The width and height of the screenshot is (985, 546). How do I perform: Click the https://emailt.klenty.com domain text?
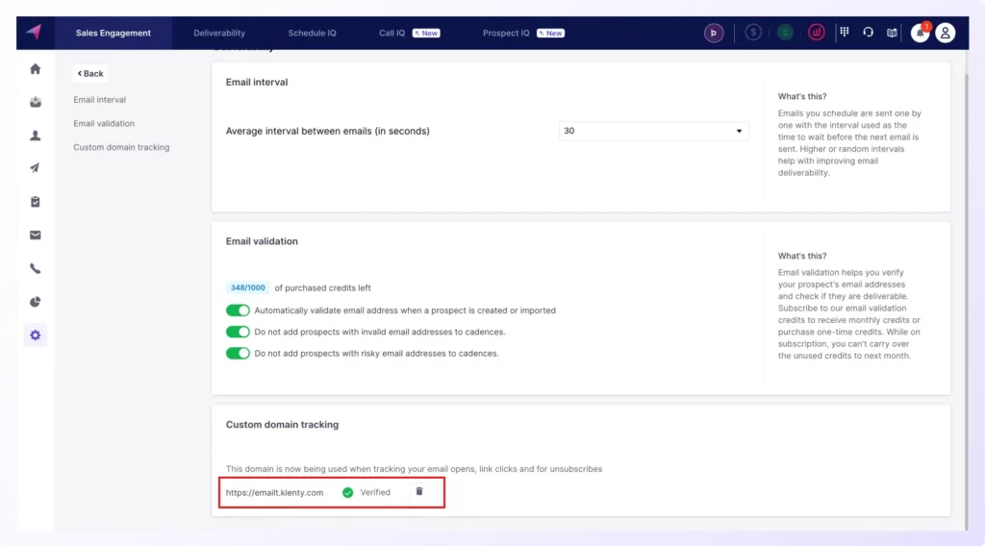pyautogui.click(x=274, y=493)
